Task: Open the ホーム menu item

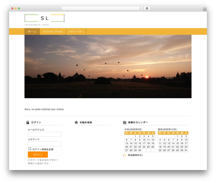Action: click(32, 32)
